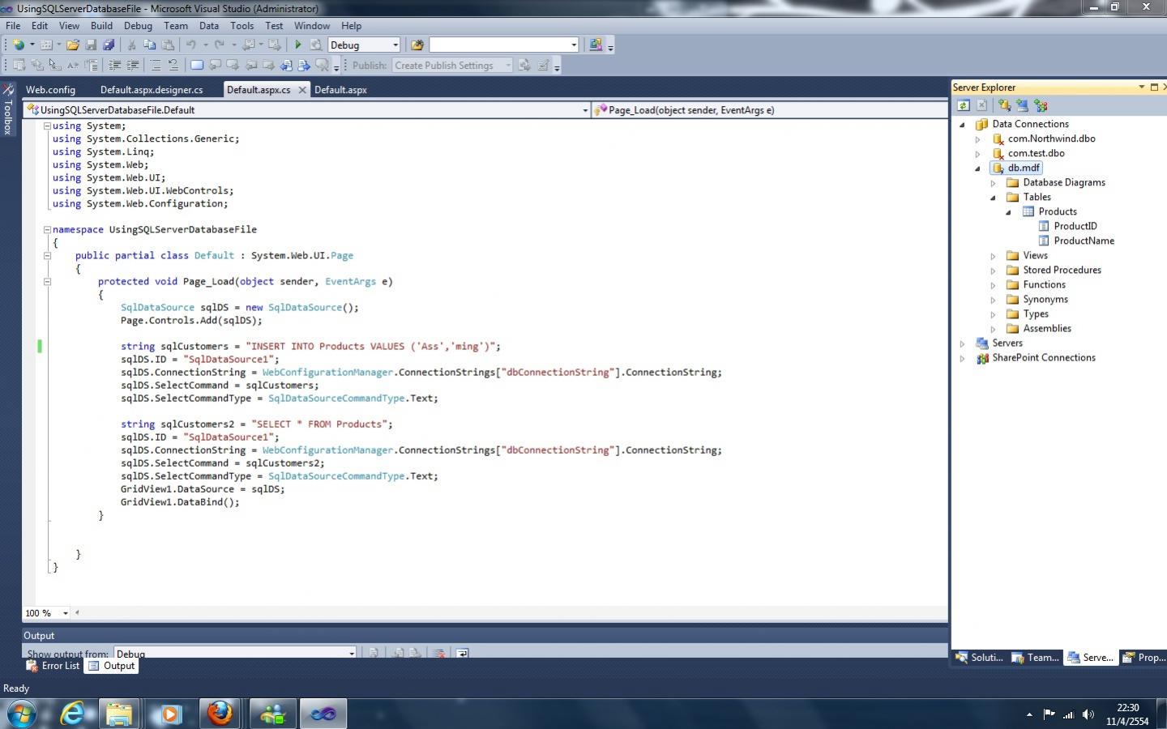
Task: Expand the Stored Procedures folder node
Action: 993,271
